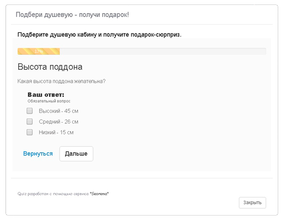Screen dimensions: 281x220
Task: Click the Обязательный вопрос note
Action: (x=49, y=101)
